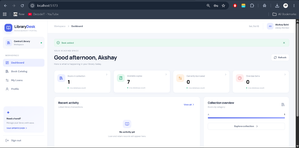Viewport: 299px width, 148px height.
Task: Click the Sat, Oct 10 date text
Action: click(x=254, y=26)
